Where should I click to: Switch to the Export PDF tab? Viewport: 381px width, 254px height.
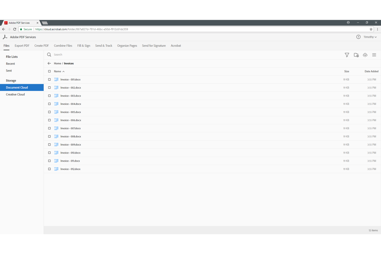coord(22,46)
